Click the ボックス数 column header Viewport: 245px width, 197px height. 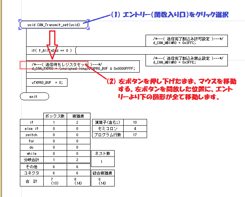coord(55,116)
